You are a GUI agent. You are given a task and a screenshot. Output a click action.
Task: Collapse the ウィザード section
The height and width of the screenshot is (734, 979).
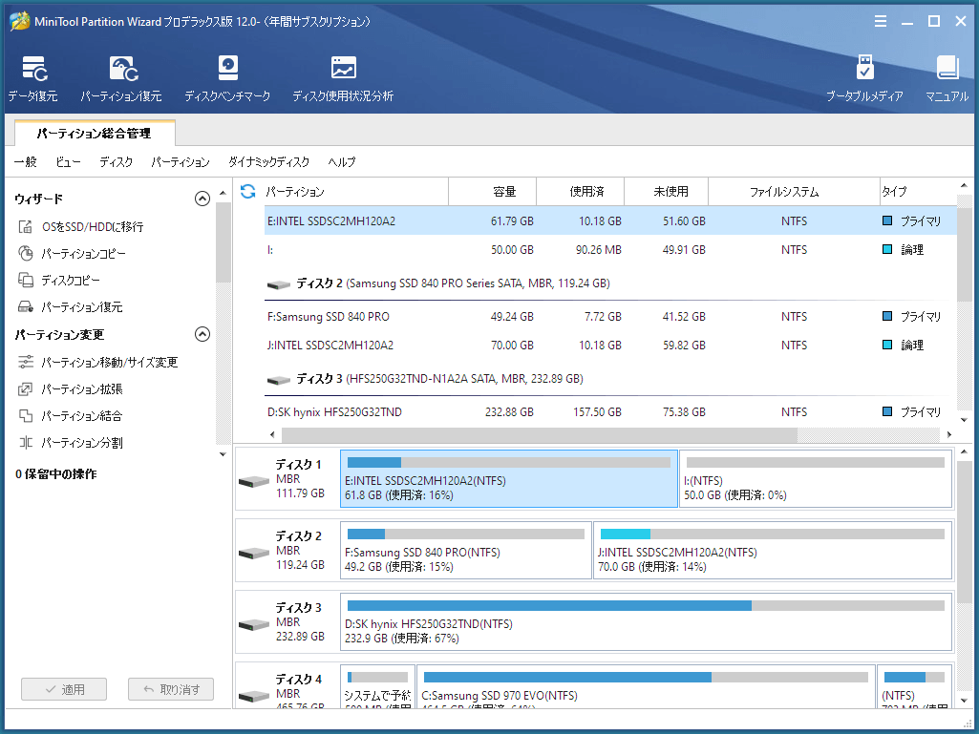[202, 199]
